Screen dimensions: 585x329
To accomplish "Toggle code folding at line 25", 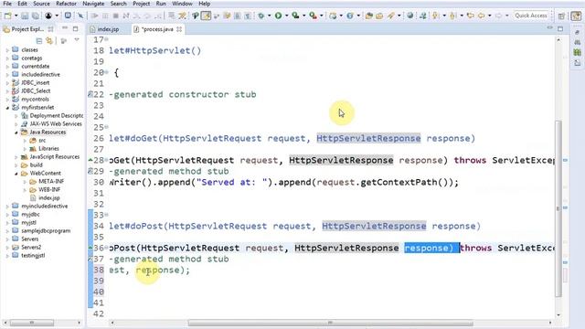I will pos(107,127).
